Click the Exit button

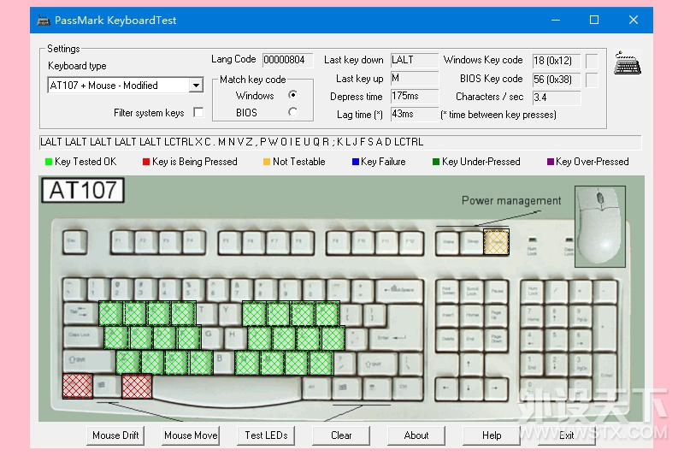567,435
